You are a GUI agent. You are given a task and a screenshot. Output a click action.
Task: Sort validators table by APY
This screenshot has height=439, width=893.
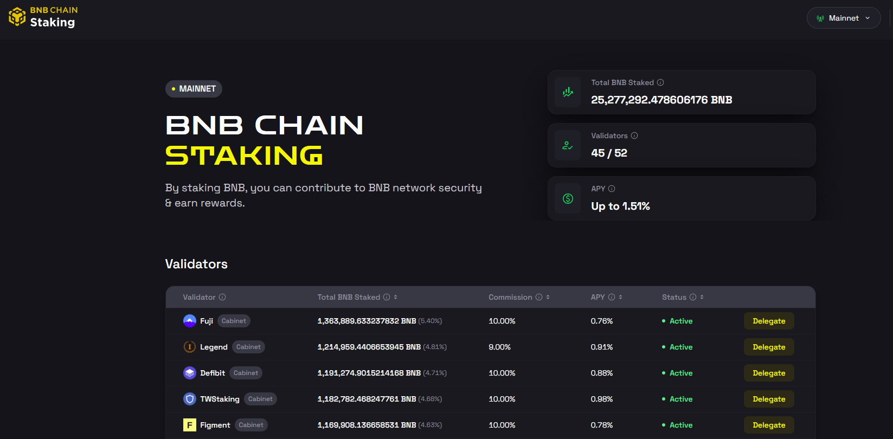click(x=621, y=297)
